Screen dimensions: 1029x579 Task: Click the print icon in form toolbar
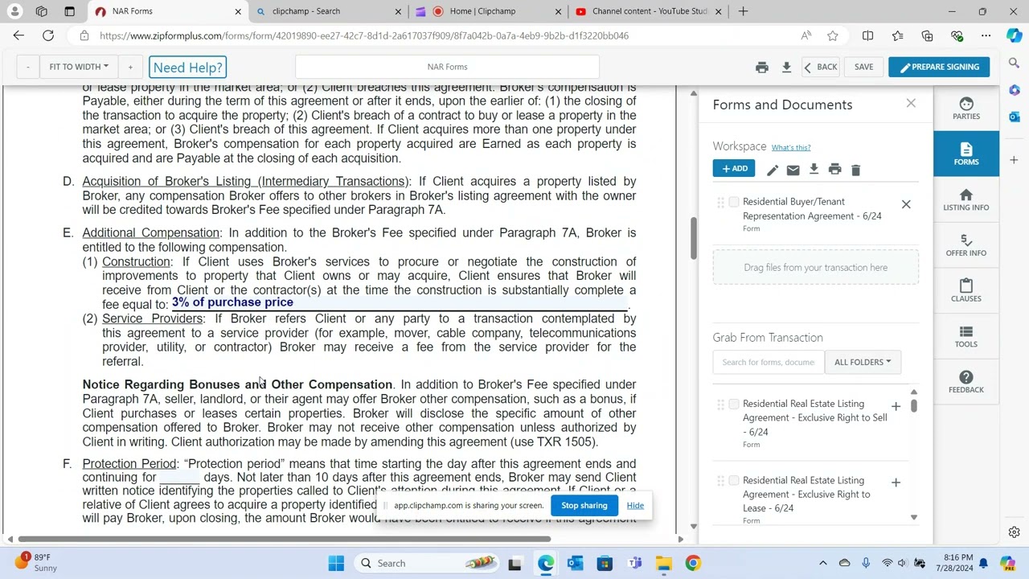(761, 68)
